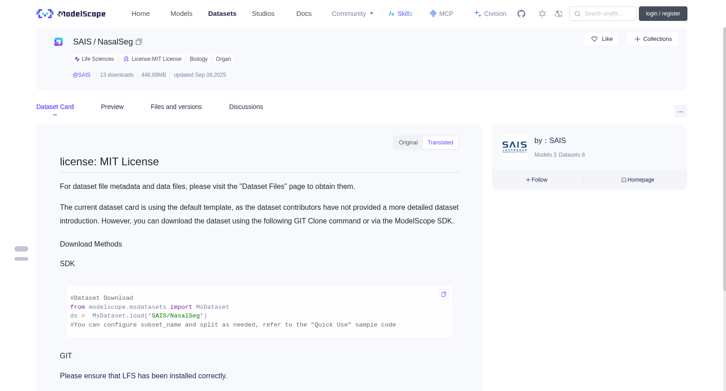Open the GitHub icon link
The width and height of the screenshot is (726, 391).
click(521, 14)
